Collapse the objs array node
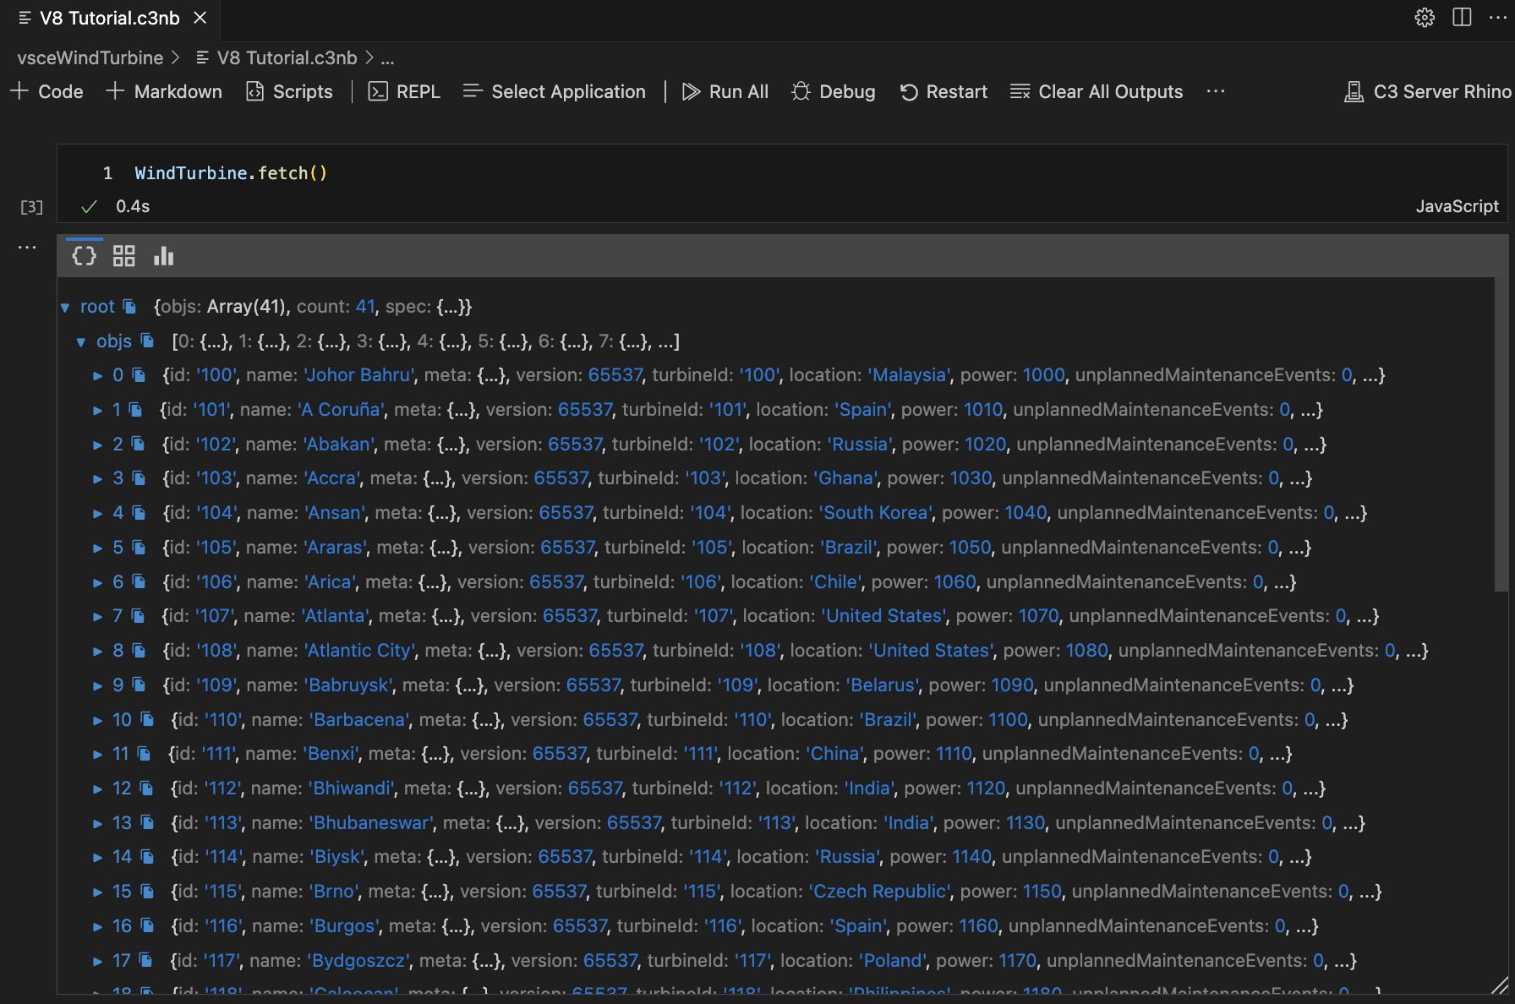The height and width of the screenshot is (1004, 1515). click(81, 342)
